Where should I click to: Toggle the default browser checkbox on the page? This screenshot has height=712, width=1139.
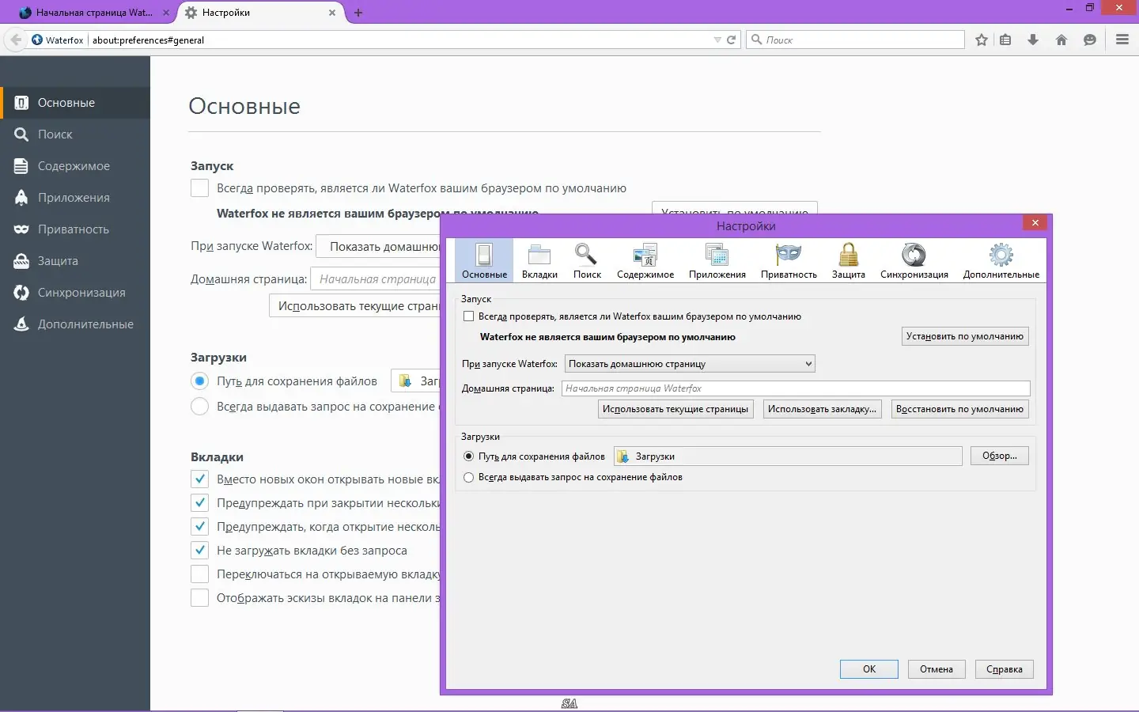click(200, 188)
